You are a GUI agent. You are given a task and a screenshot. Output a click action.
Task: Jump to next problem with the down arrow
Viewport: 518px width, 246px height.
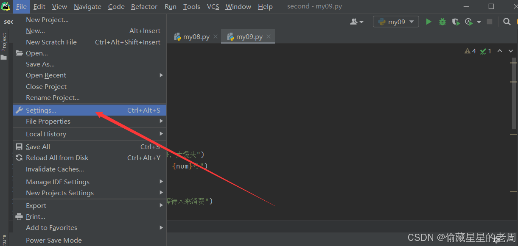click(510, 51)
